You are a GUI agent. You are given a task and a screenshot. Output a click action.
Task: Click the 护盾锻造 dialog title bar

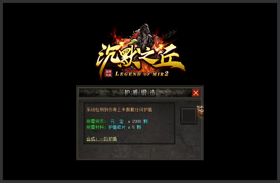[x=140, y=93]
